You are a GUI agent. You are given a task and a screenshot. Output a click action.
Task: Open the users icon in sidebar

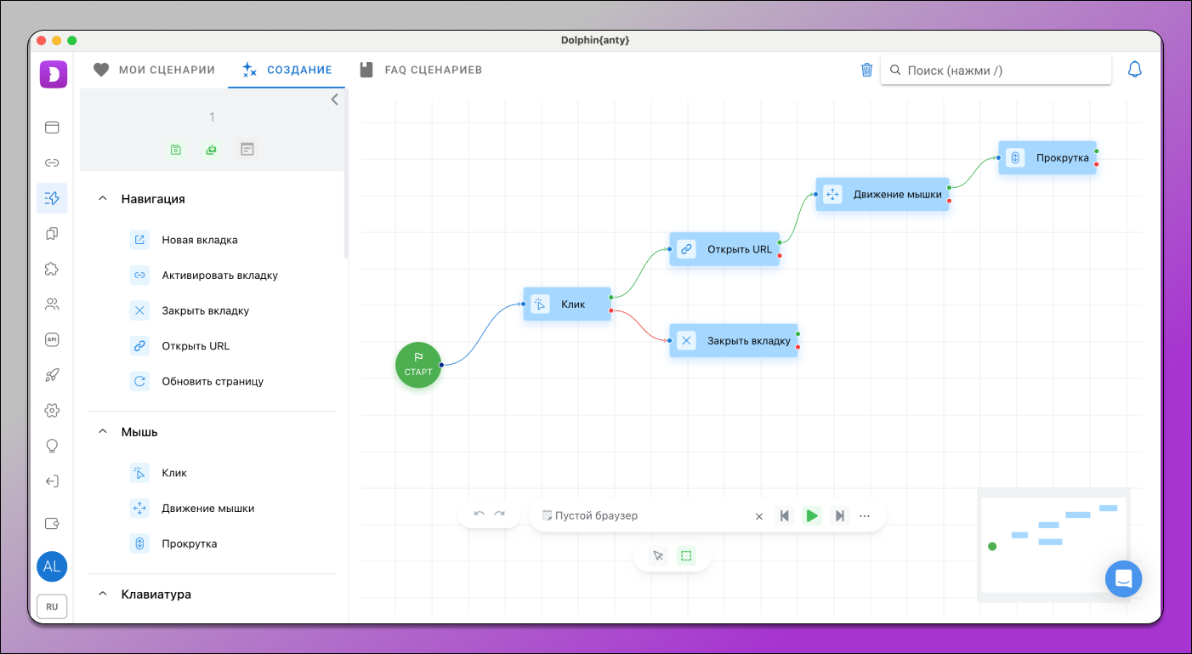(52, 304)
